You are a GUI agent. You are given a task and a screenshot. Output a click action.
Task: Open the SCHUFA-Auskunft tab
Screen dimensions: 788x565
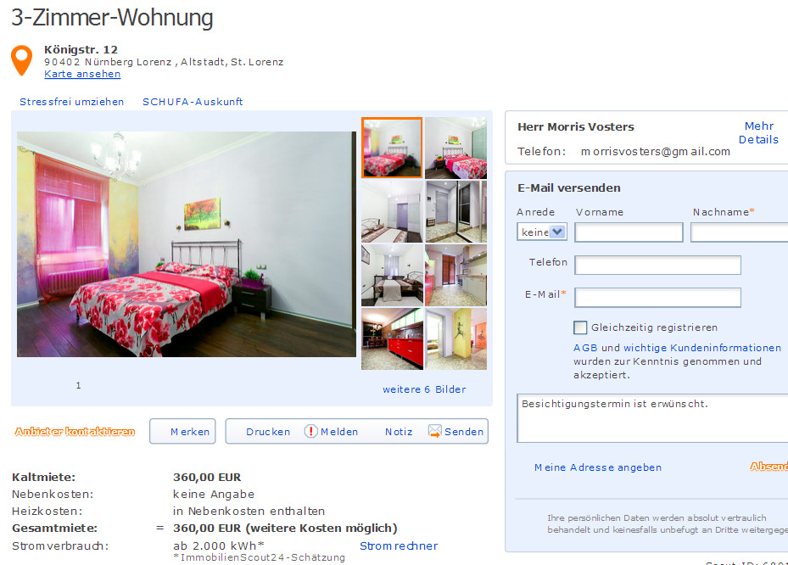click(193, 102)
